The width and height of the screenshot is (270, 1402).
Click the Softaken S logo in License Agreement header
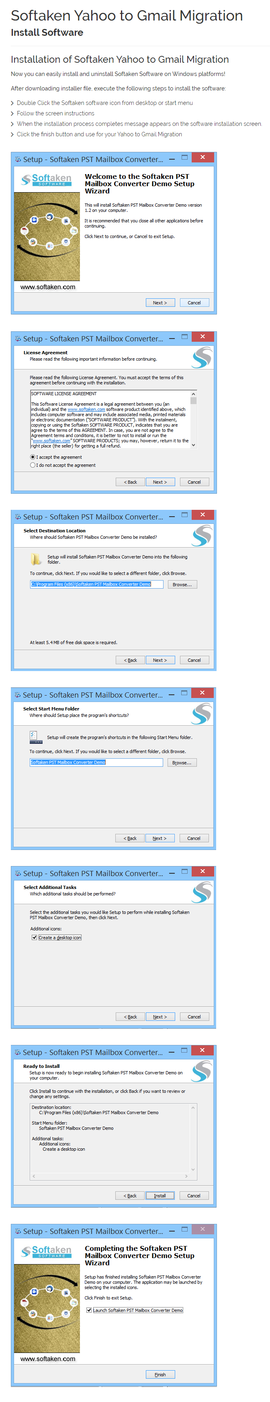point(202,357)
